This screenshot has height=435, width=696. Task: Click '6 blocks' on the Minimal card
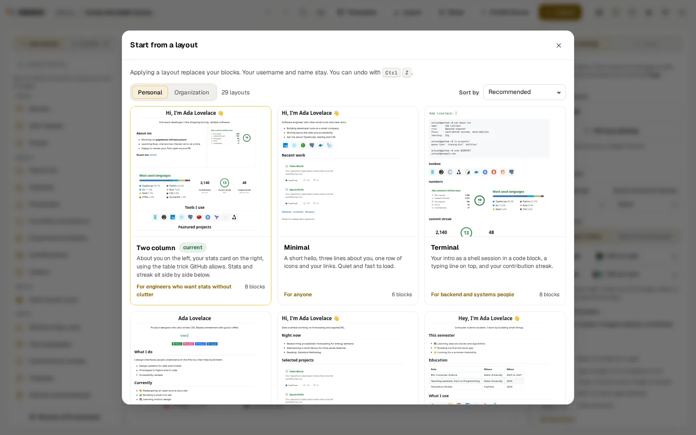pos(402,294)
